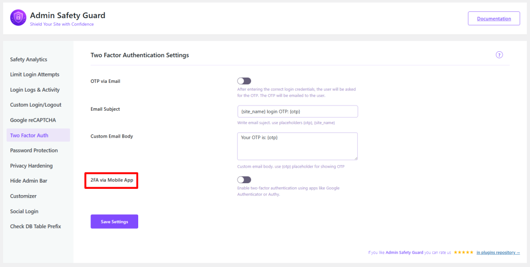Select the Two Factor Auth tab
The width and height of the screenshot is (530, 267).
coord(29,136)
